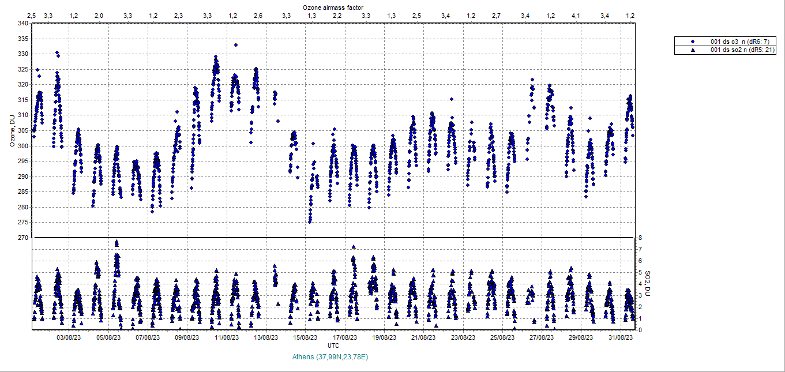Select the 03/08/23 date tick label

[68, 337]
